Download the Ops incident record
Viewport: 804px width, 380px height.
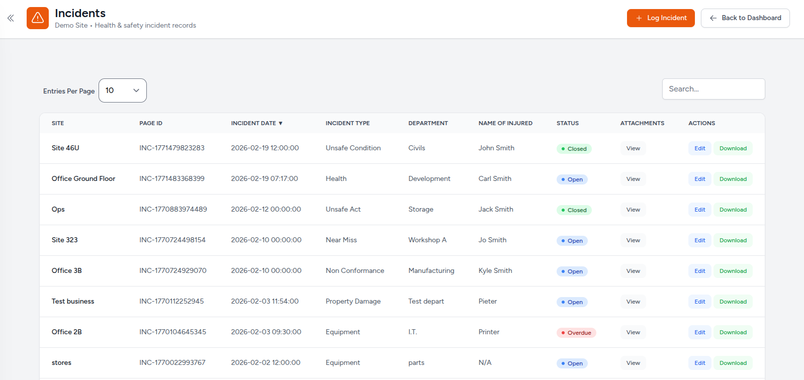[733, 210]
